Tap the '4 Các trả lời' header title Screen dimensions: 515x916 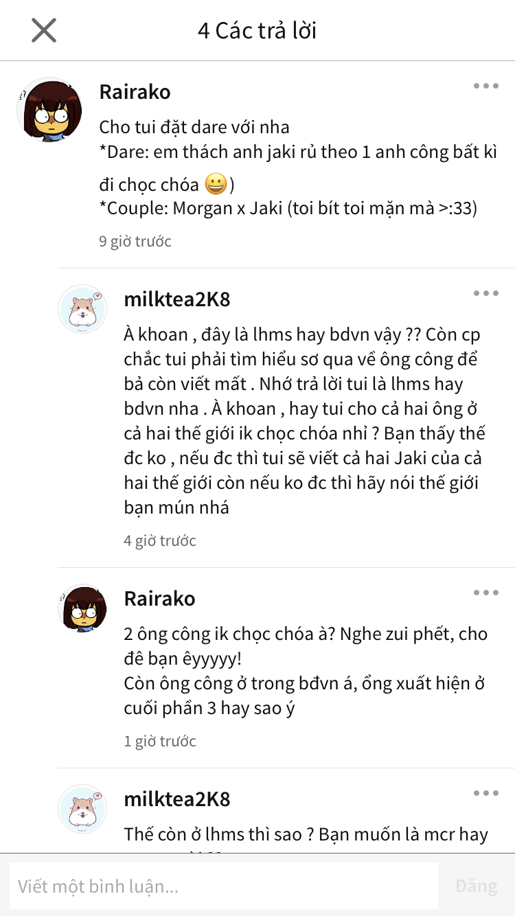click(x=257, y=30)
